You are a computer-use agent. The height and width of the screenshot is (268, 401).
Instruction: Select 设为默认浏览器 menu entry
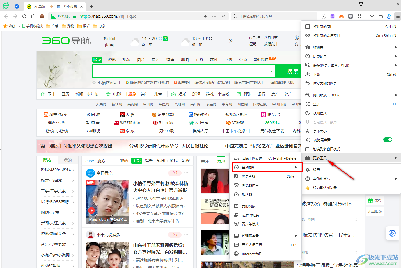[x=351, y=188]
